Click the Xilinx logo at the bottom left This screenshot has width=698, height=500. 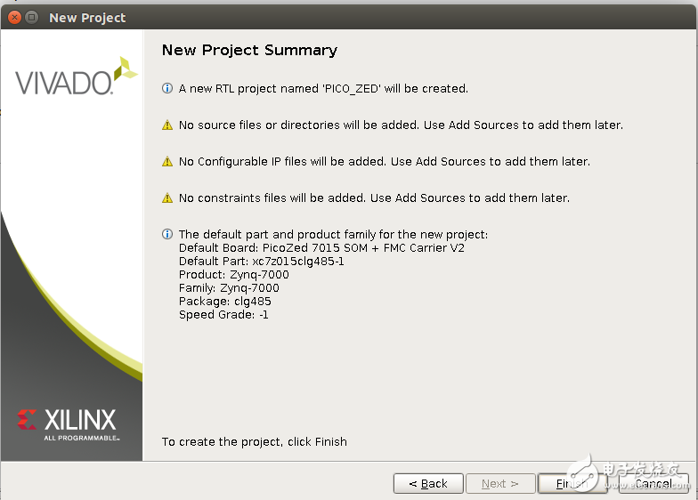point(68,425)
